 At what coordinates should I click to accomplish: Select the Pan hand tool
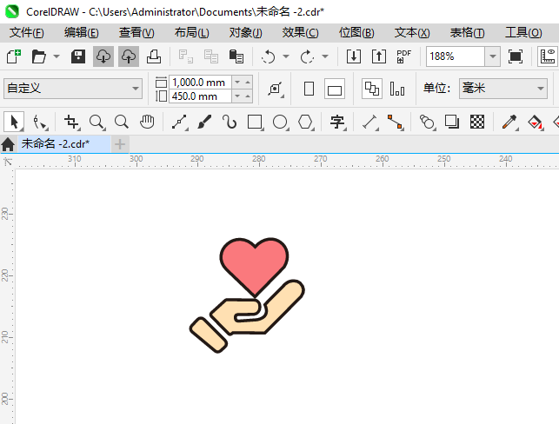(147, 122)
